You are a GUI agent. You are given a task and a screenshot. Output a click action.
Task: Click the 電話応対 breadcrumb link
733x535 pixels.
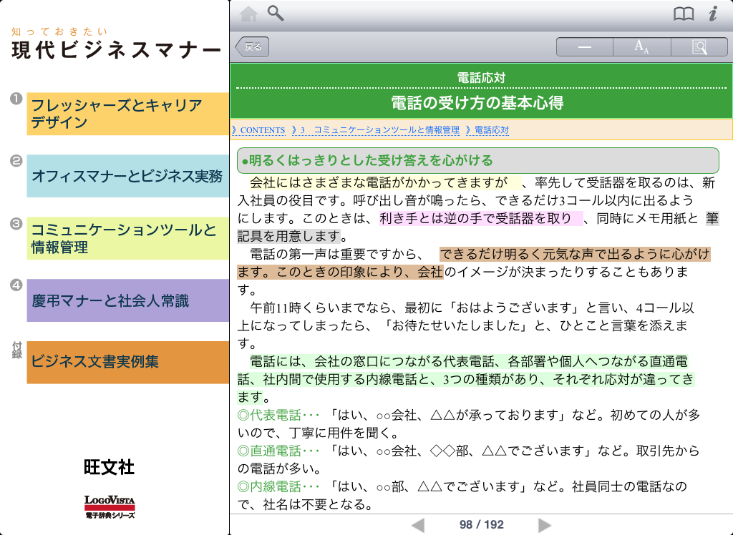click(x=491, y=130)
